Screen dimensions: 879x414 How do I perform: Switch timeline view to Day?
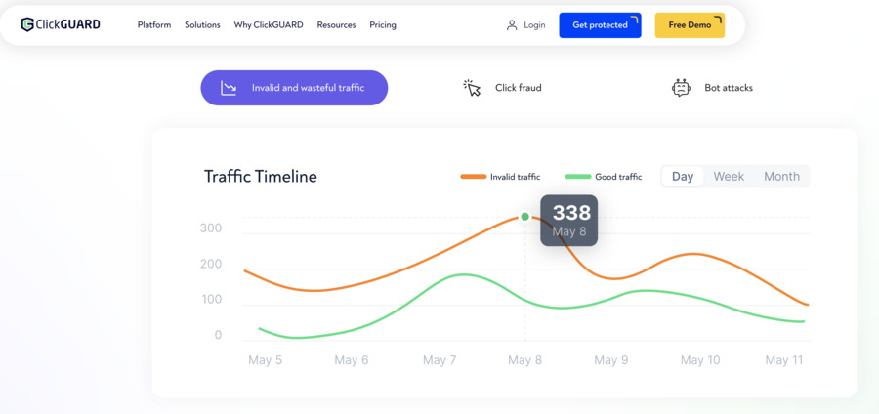683,176
